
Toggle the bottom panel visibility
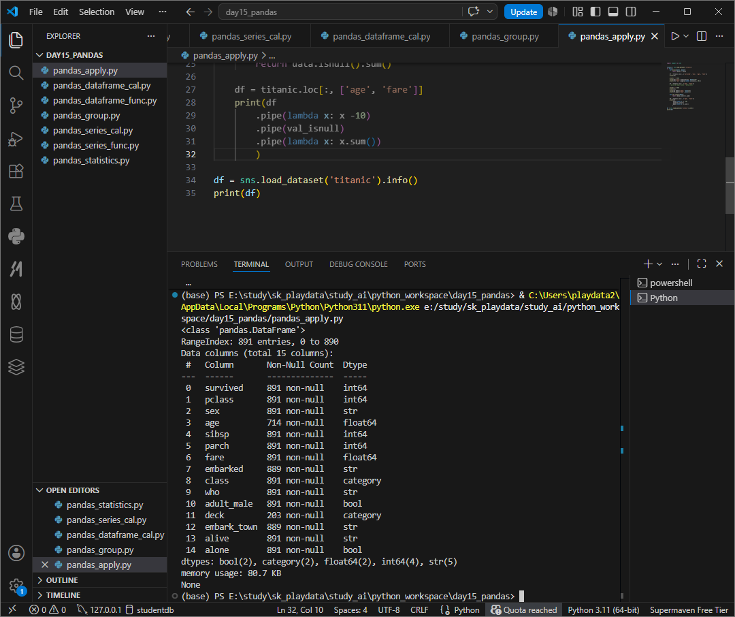613,12
